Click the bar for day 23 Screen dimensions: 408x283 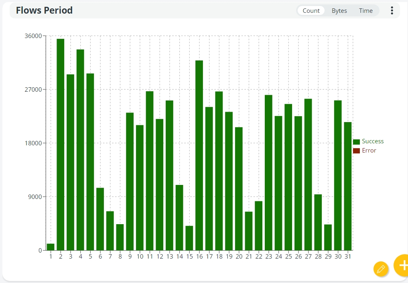click(x=268, y=173)
